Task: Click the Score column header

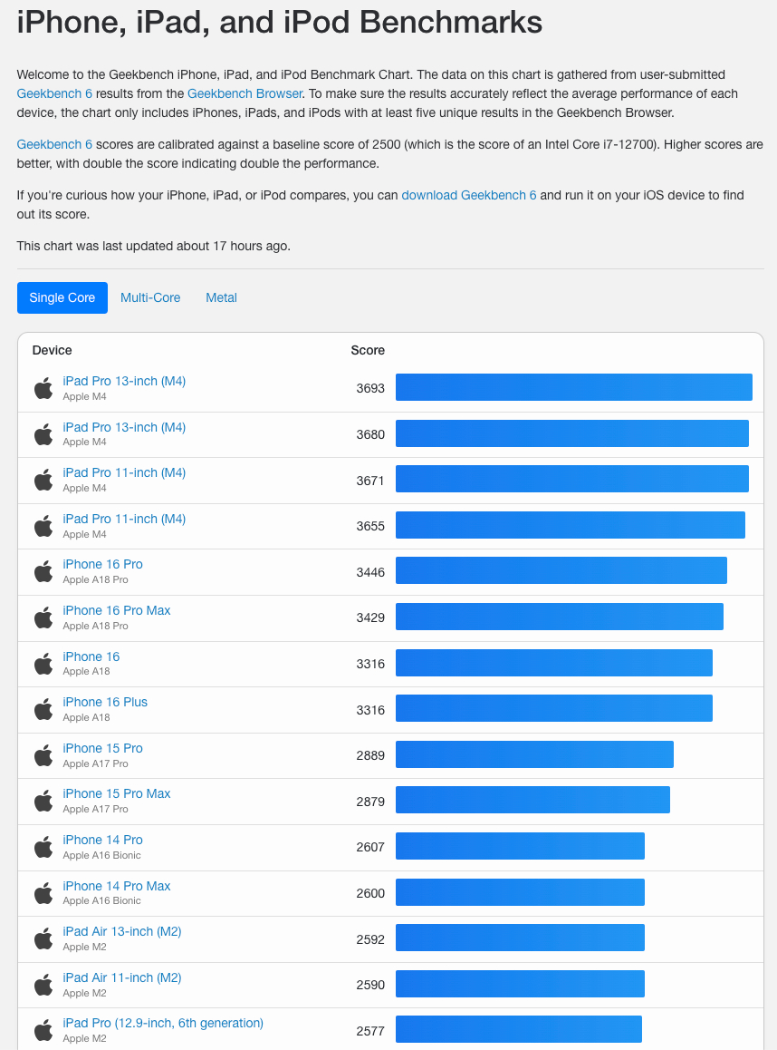Action: click(368, 350)
